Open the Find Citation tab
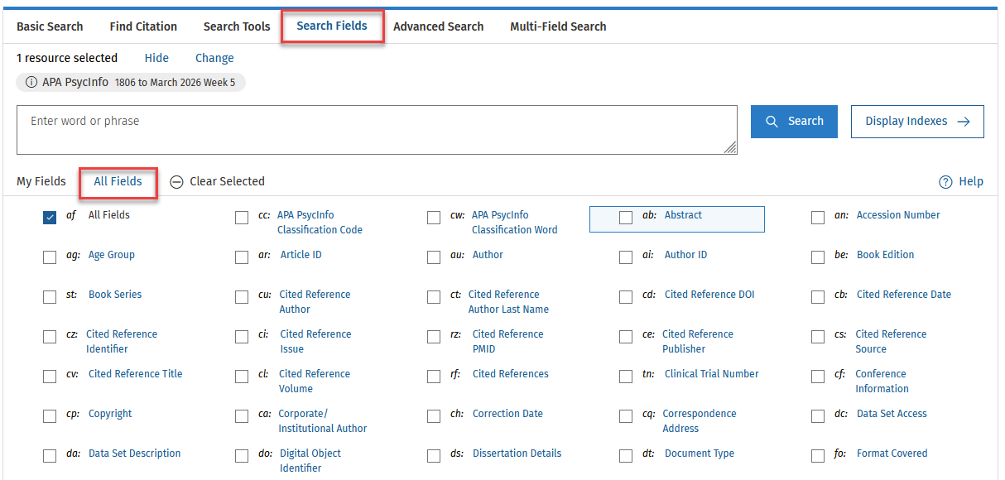Screen dimensions: 1005x480 (143, 26)
